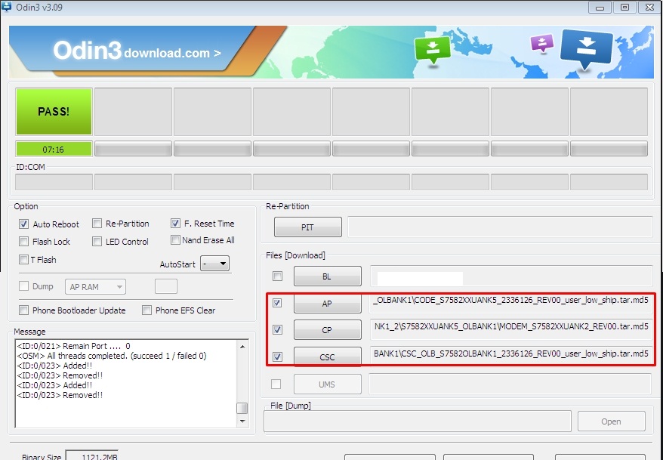Click the Binary Size value field

point(92,455)
